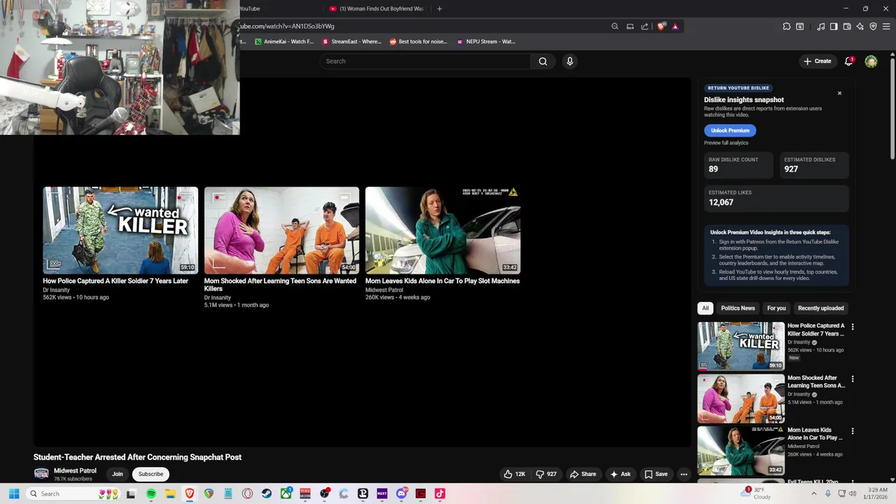This screenshot has height=504, width=896.
Task: Open Spotify from the taskbar
Action: 151,493
